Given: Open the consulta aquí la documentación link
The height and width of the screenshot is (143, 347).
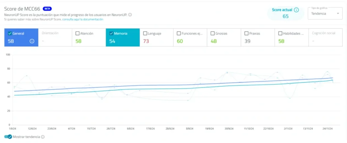Looking at the screenshot, I should 83,19.
